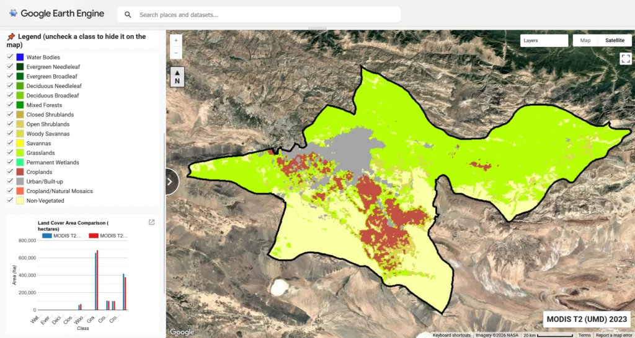The width and height of the screenshot is (635, 338).
Task: Hide Grasslands on the map
Action: (x=10, y=153)
